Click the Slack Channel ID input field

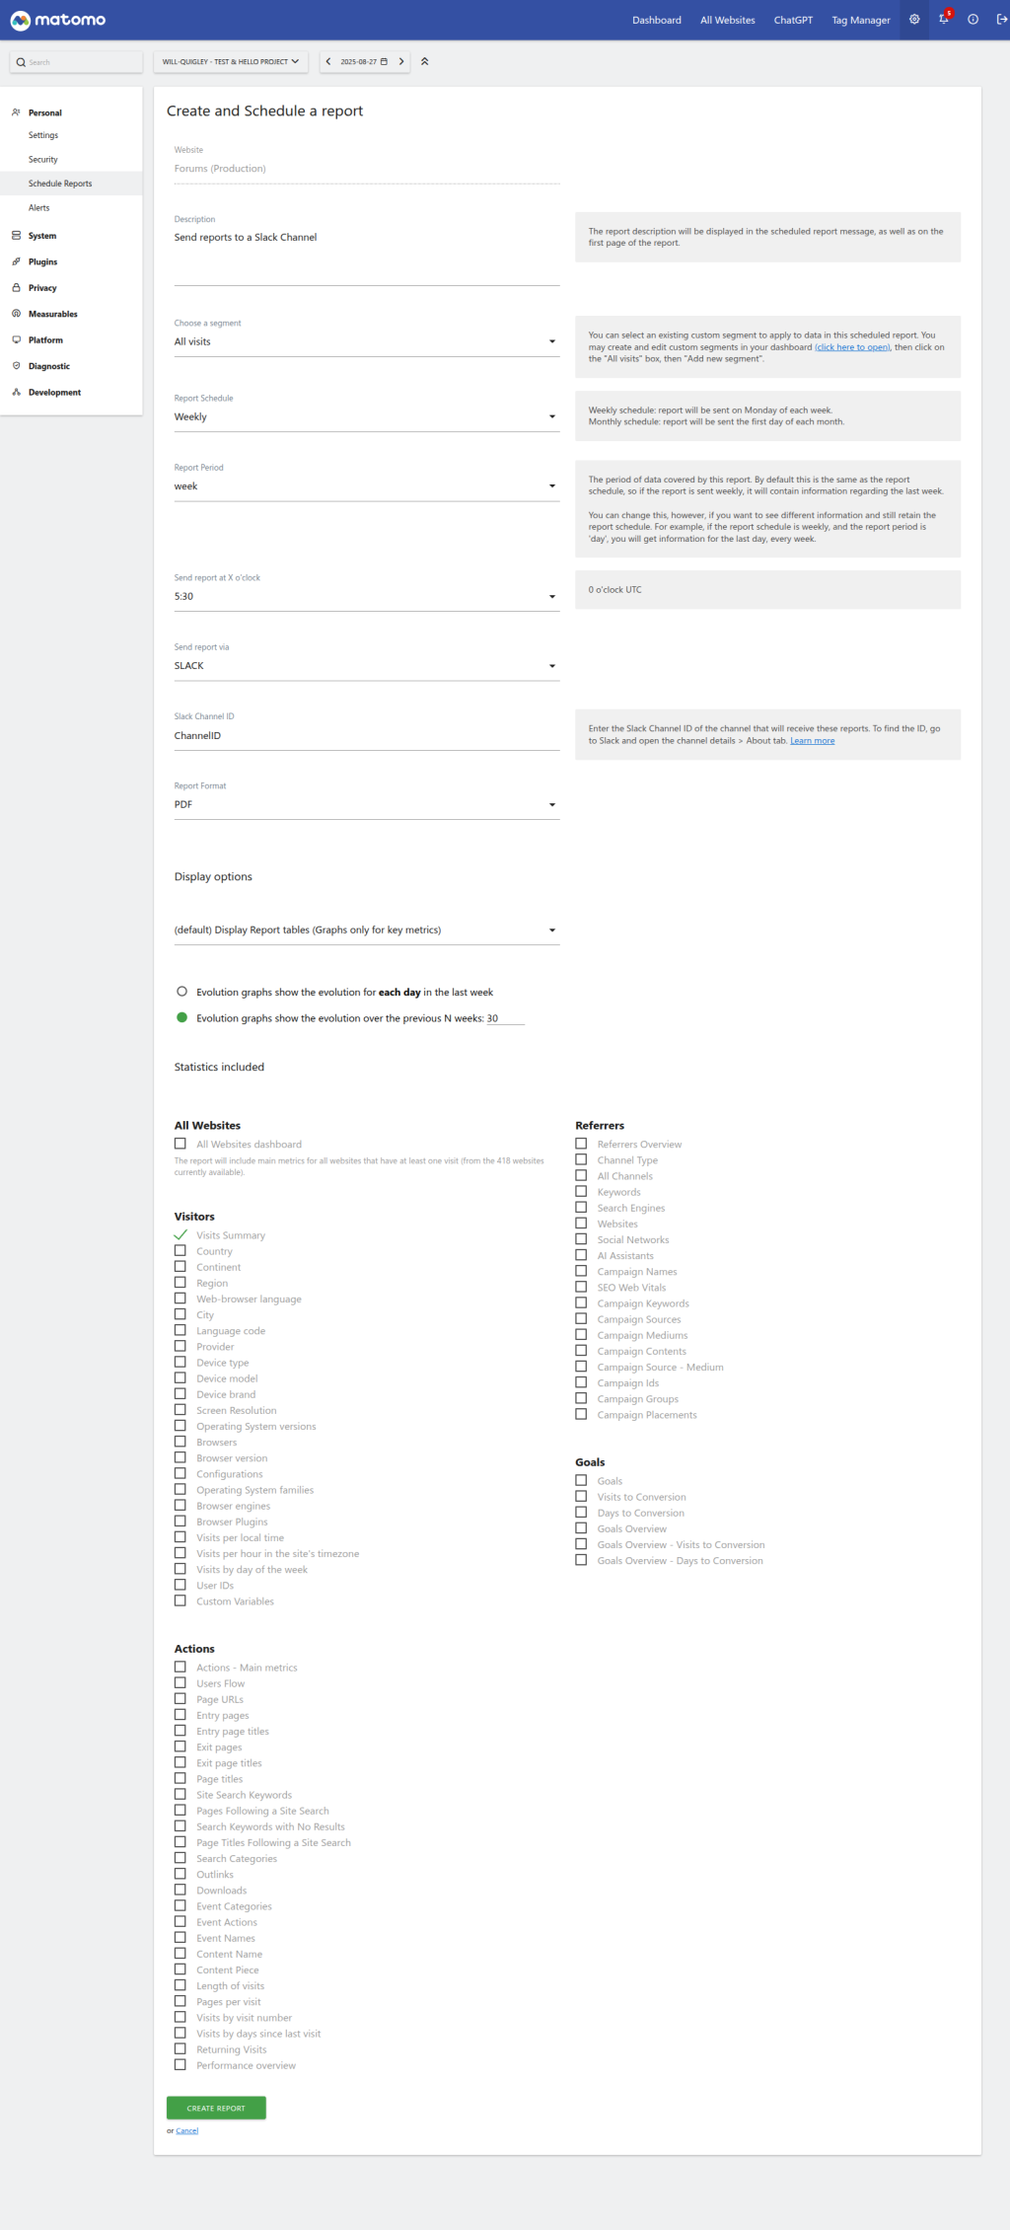[x=366, y=736]
